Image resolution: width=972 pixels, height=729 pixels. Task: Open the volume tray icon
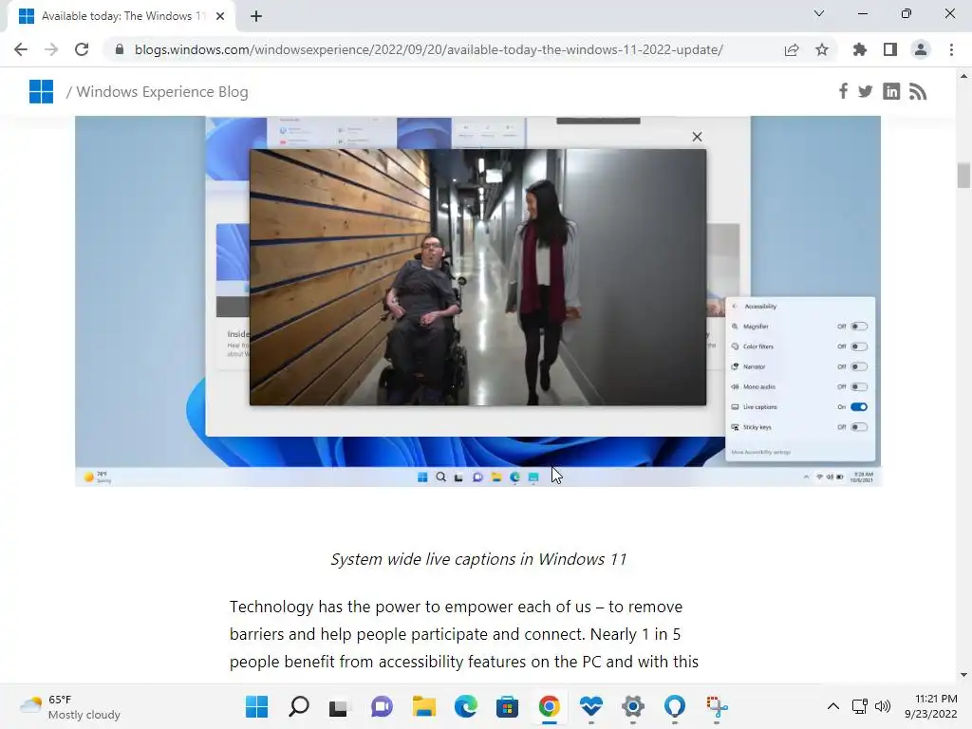click(x=882, y=706)
